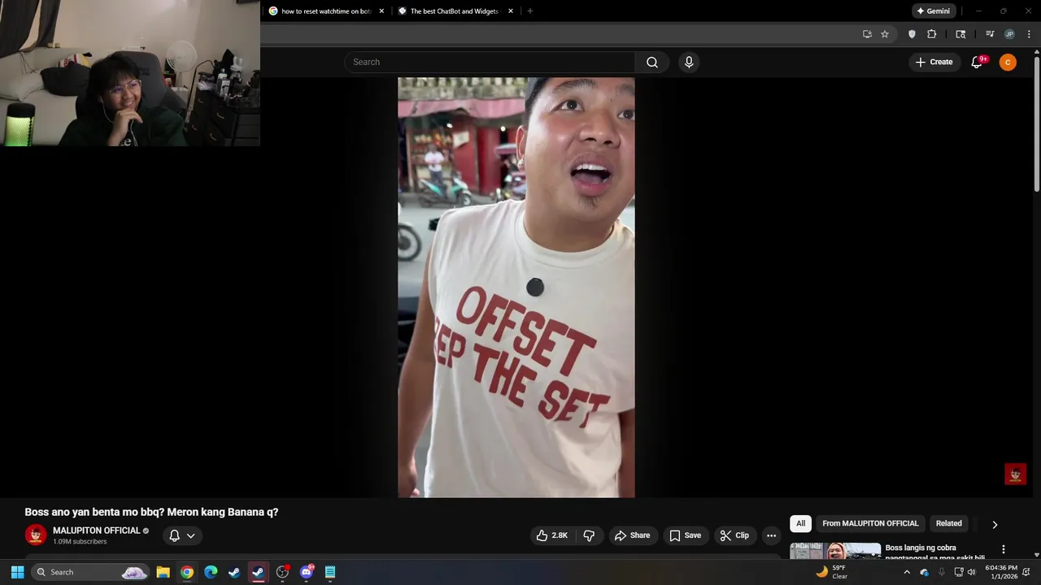Open File Explorer from taskbar

(x=163, y=572)
